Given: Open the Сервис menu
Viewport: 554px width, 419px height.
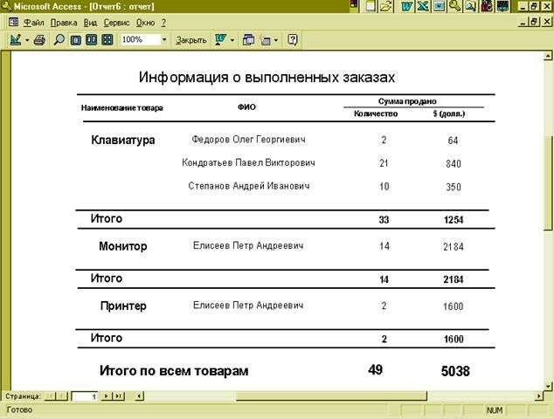Looking at the screenshot, I should click(116, 23).
